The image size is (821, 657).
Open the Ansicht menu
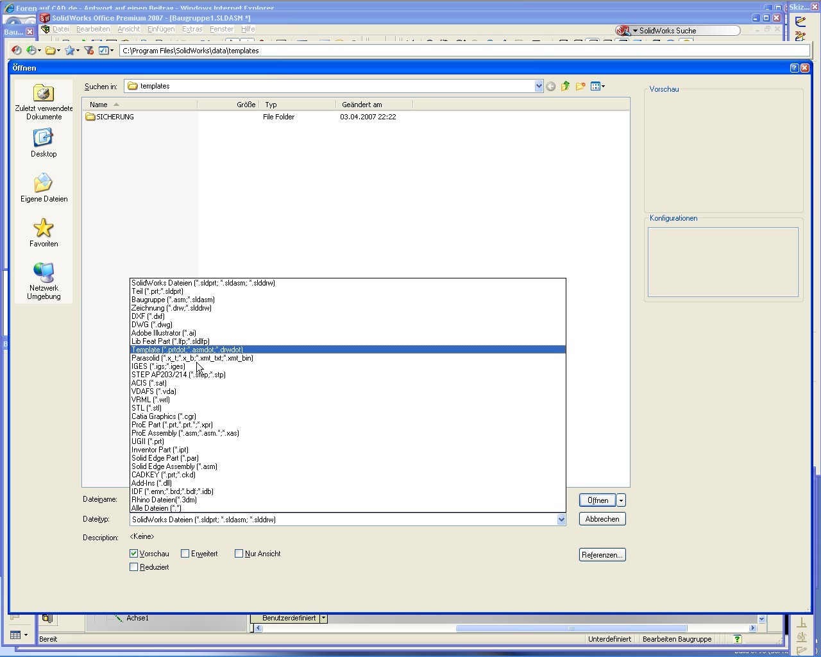[128, 29]
